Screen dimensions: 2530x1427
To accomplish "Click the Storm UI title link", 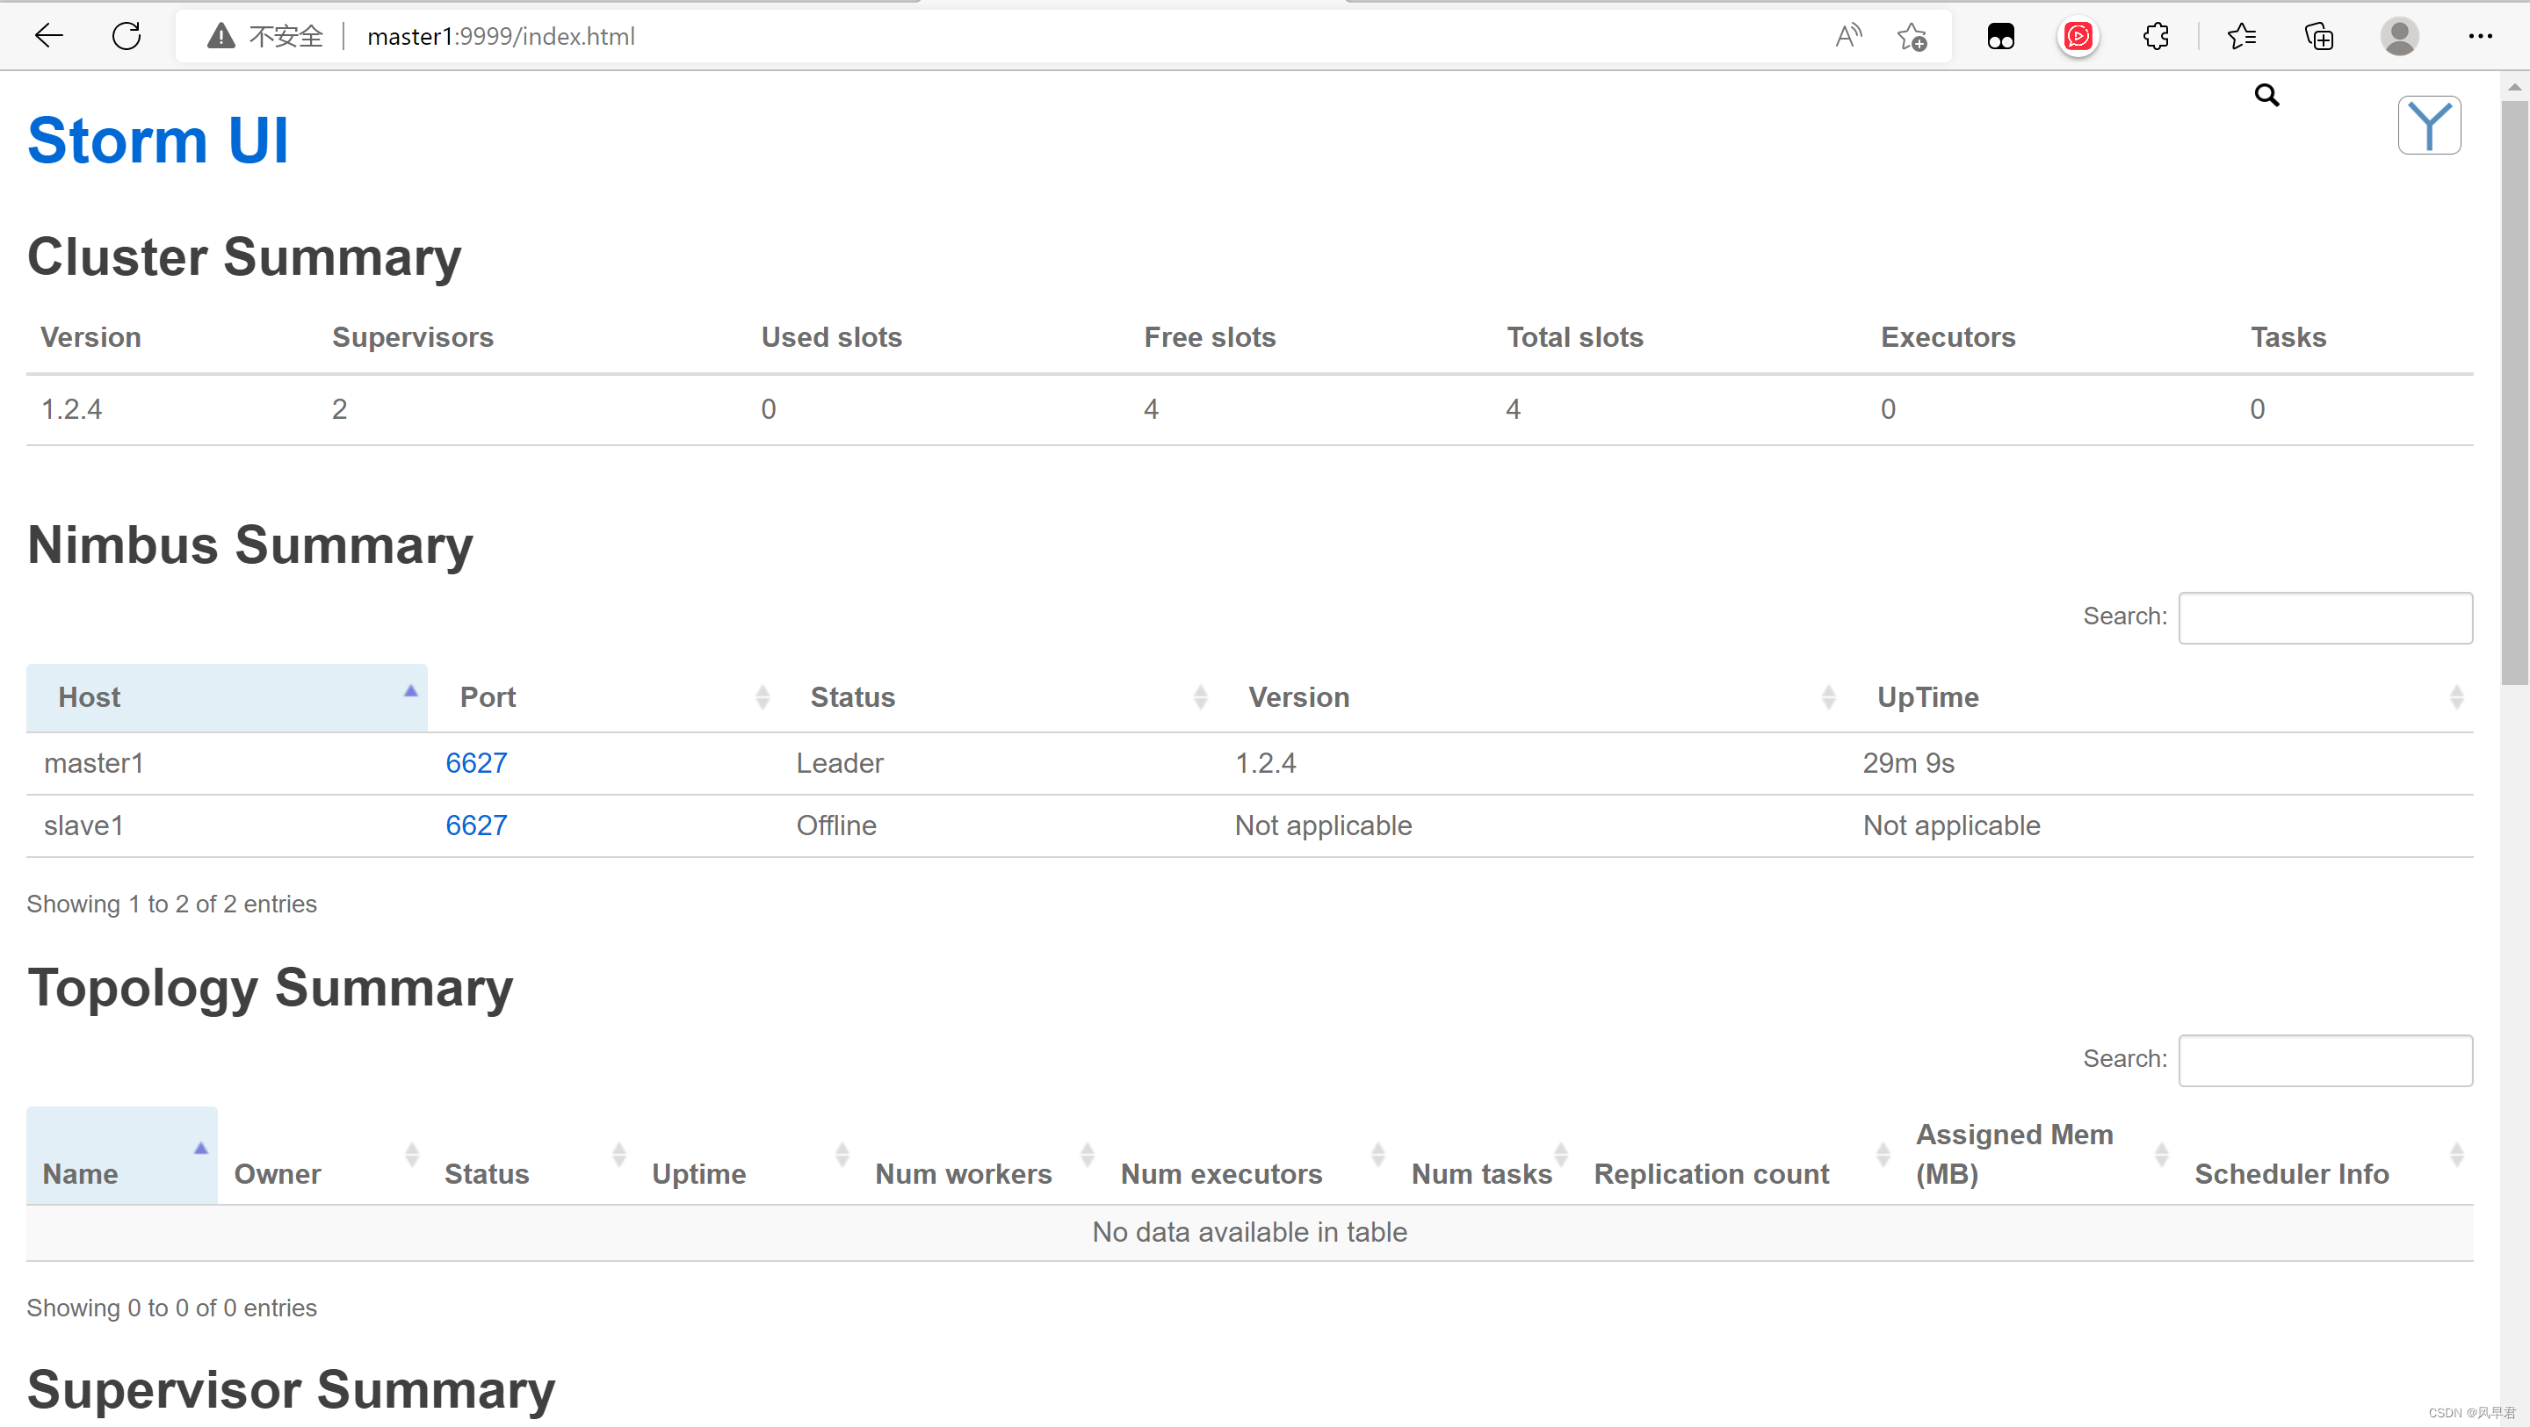I will (158, 141).
